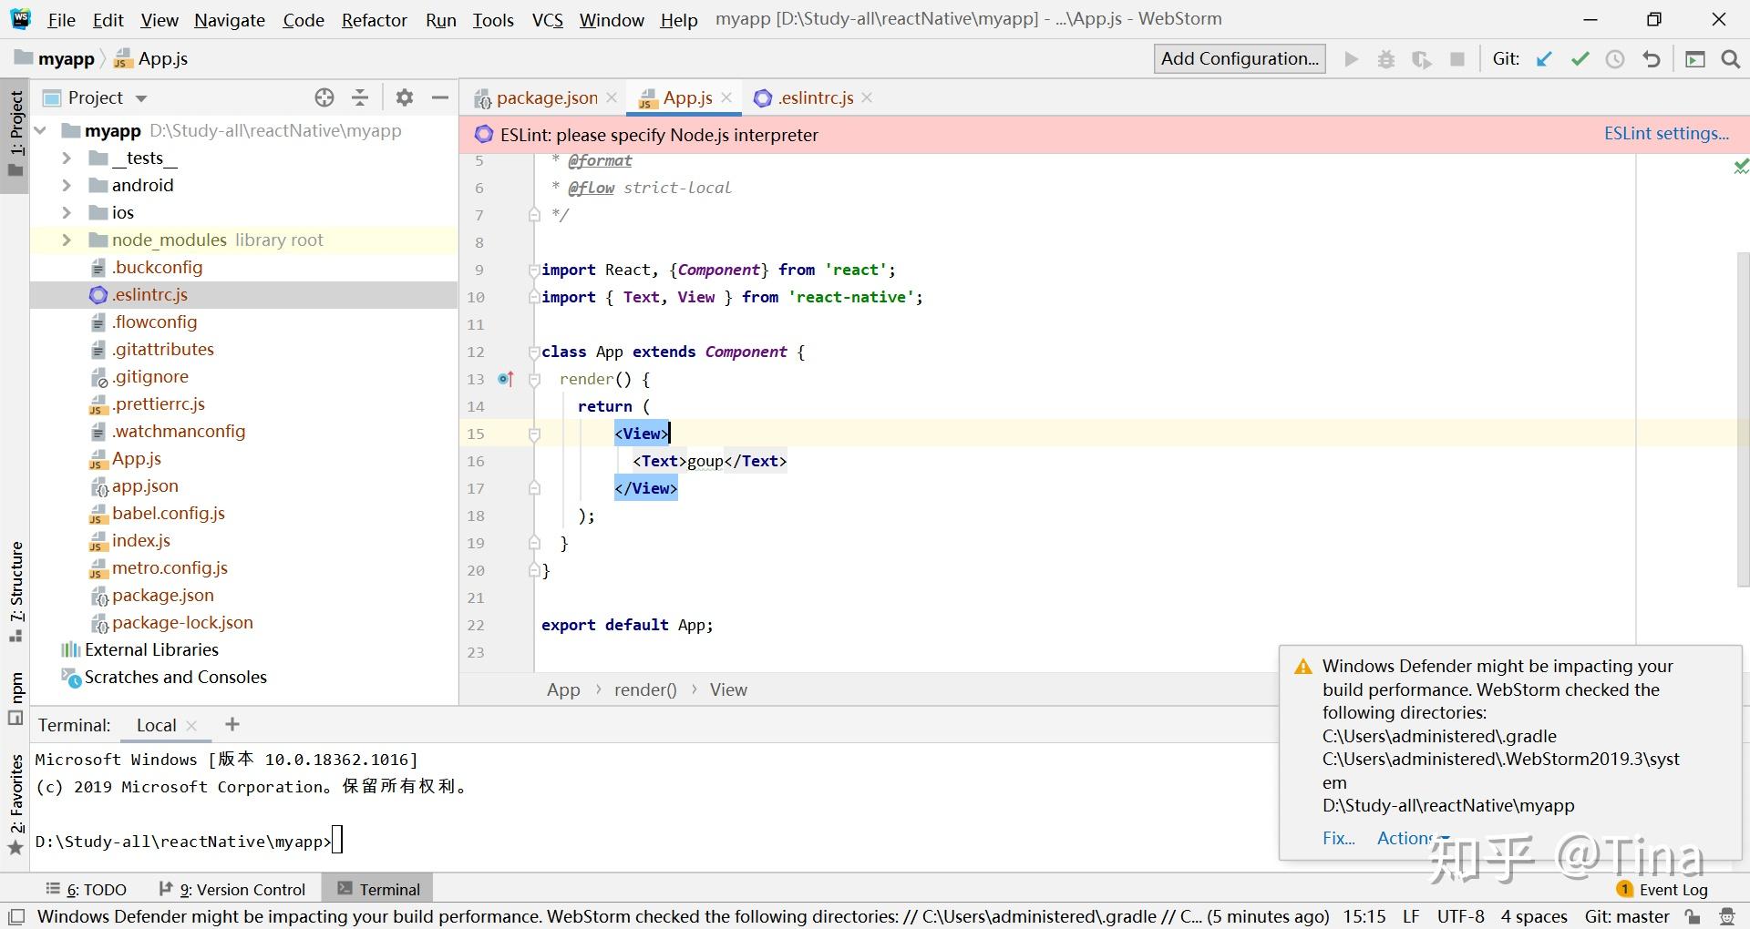1750x929 pixels.
Task: Open Project panel gear settings
Action: [x=405, y=97]
